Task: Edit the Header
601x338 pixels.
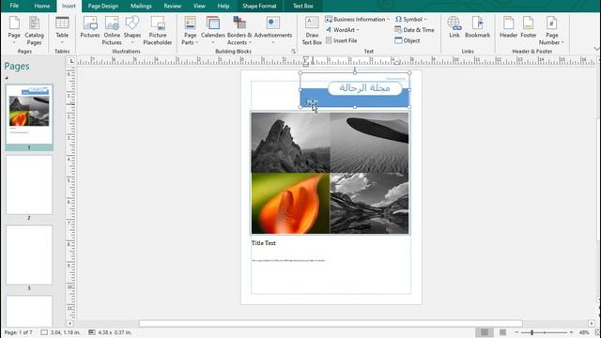Action: tap(508, 27)
